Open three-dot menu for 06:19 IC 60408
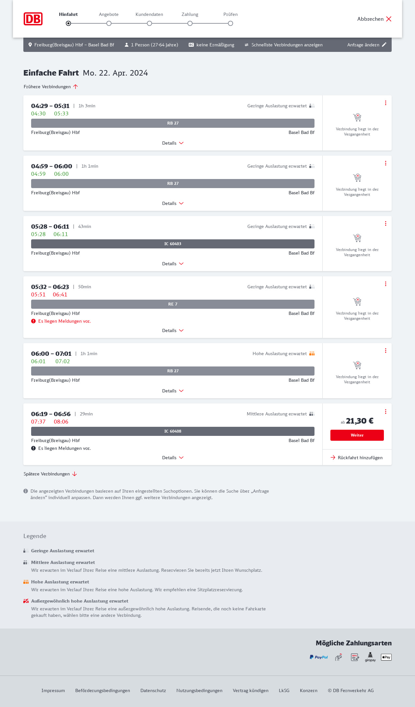Viewport: 415px width, 707px height. pos(385,412)
